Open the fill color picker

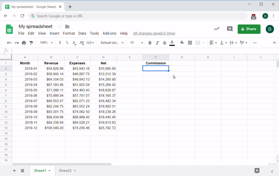coord(182,43)
